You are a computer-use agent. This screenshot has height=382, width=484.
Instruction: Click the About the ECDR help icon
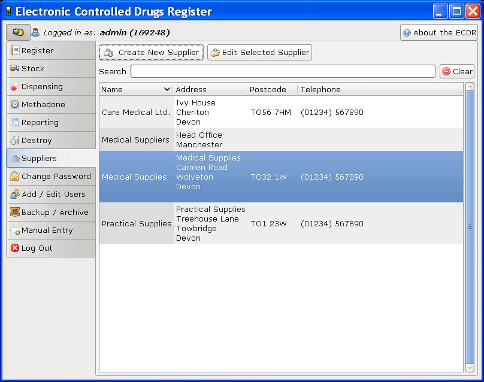408,32
